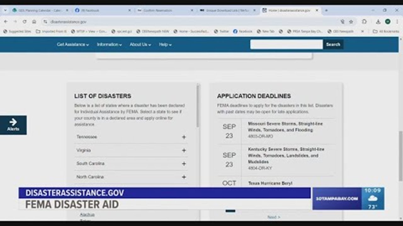Expand the About Us menu
The height and width of the screenshot is (226, 403).
coord(140,45)
